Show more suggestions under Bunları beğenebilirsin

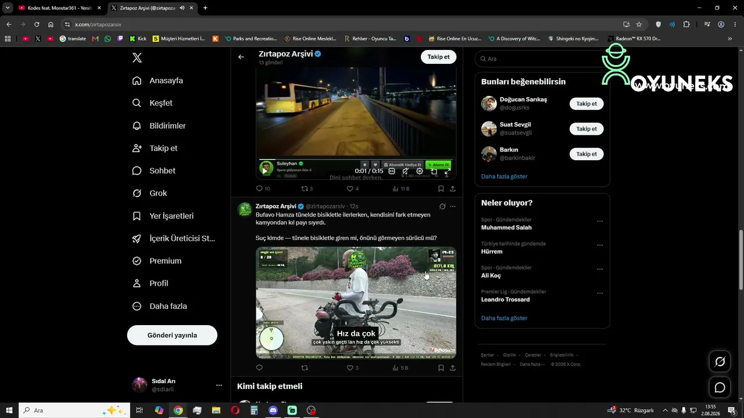(x=505, y=176)
